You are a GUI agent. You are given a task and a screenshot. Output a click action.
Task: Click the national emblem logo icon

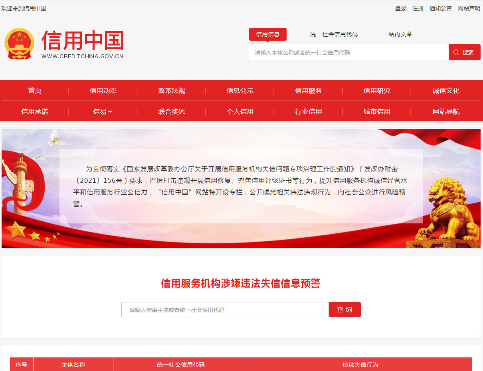[x=19, y=43]
